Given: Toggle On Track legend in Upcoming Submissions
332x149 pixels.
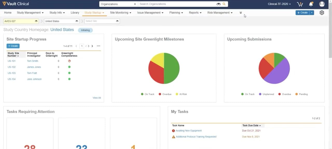Looking at the screenshot, I should click(x=248, y=94).
